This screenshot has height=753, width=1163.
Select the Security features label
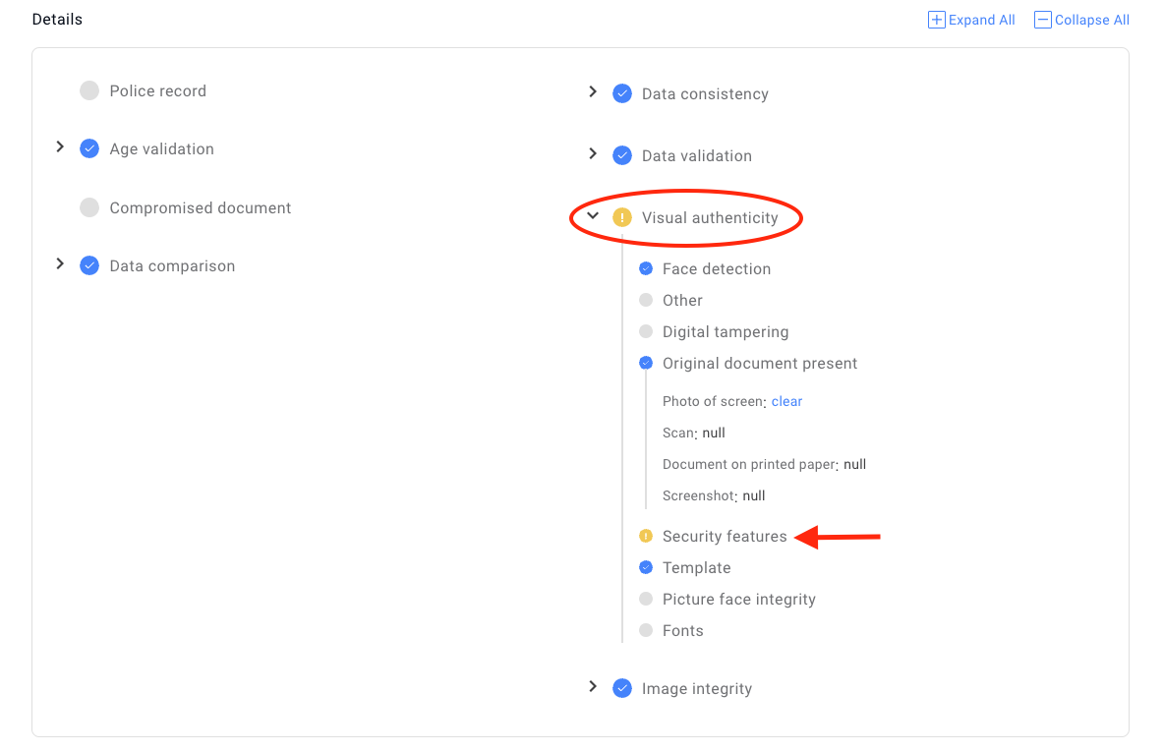coord(725,537)
